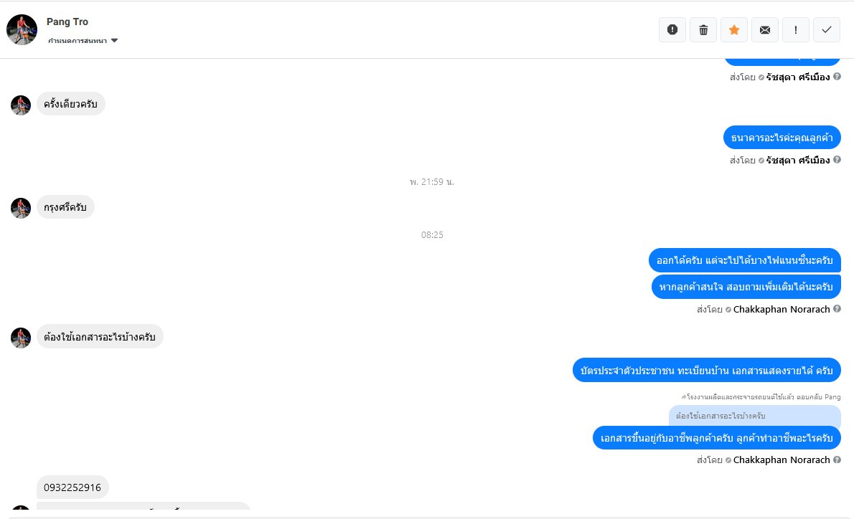Screen dimensions: 854x519
Task: Expand the dropdown arrow under Pang Tro
Action: pyautogui.click(x=114, y=41)
